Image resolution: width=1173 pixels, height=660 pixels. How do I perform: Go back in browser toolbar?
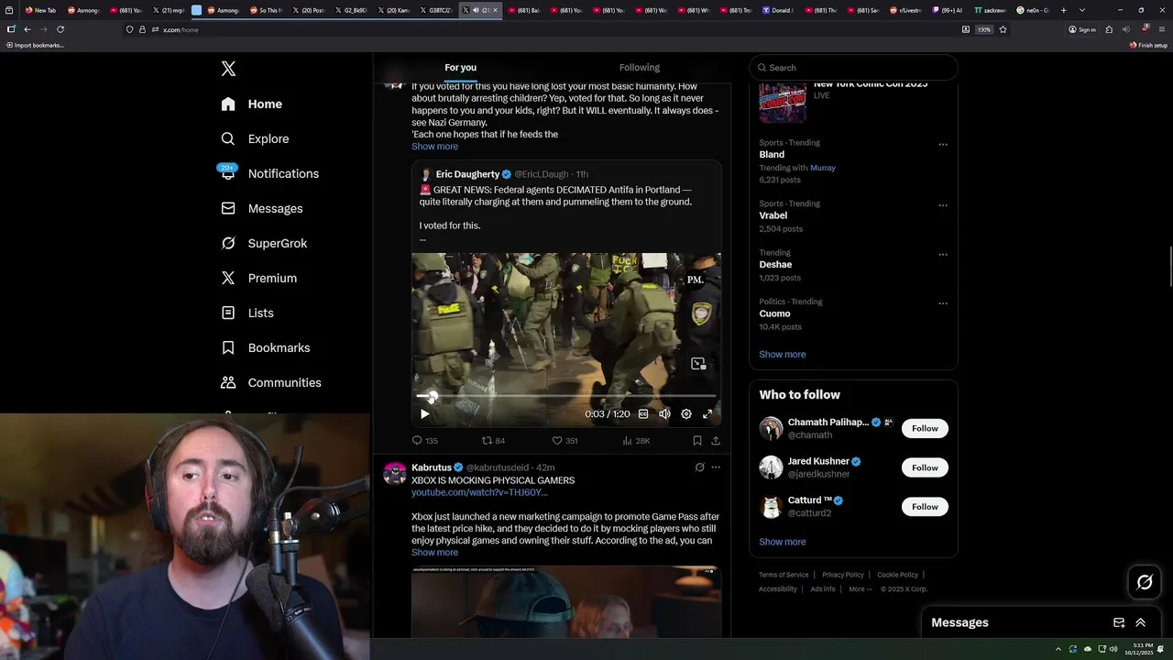27,29
